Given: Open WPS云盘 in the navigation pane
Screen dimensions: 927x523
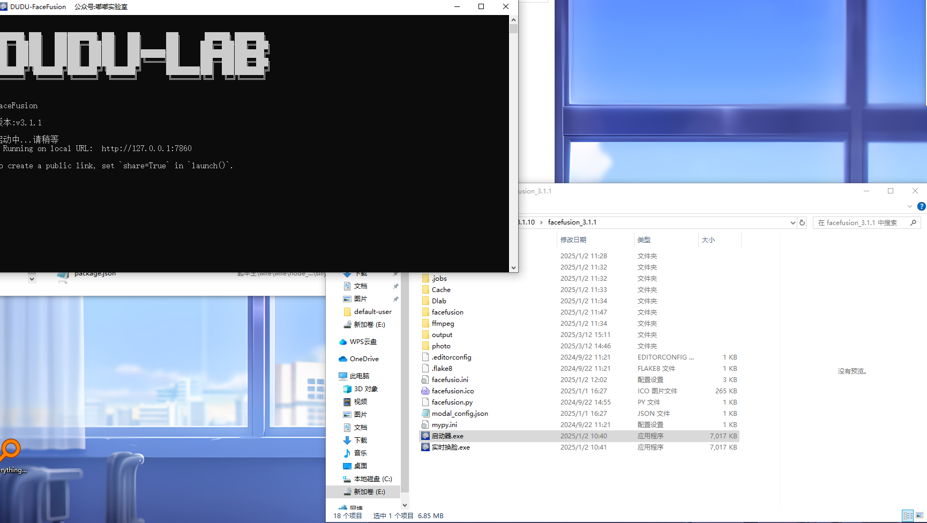Looking at the screenshot, I should pos(363,341).
